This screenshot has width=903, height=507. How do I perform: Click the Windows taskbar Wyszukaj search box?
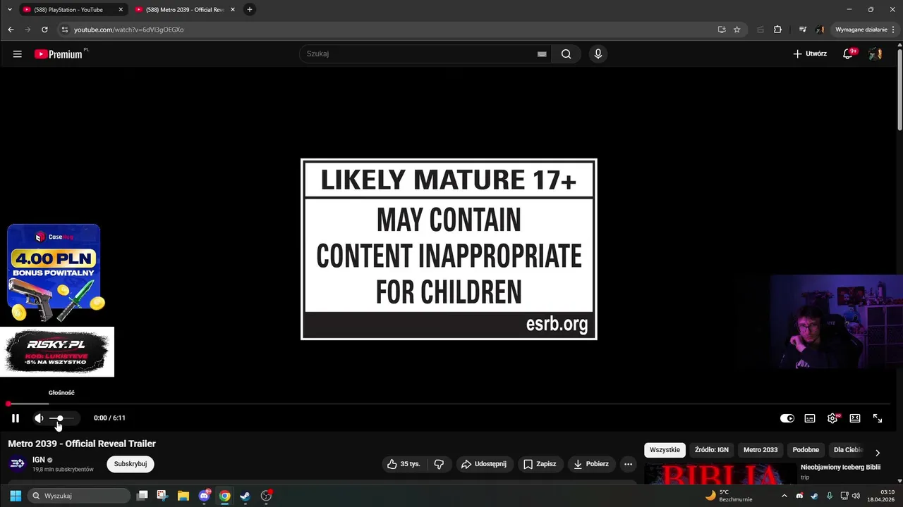(78, 496)
